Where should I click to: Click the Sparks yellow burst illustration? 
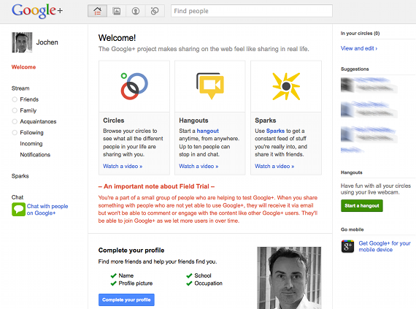[286, 86]
